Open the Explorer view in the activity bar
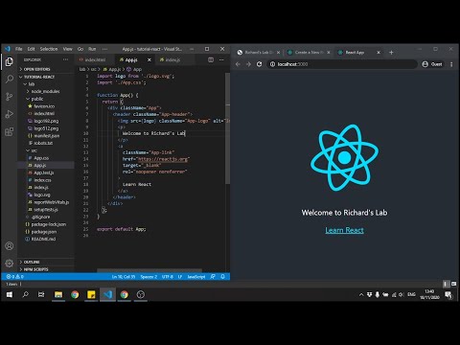 coord(10,61)
